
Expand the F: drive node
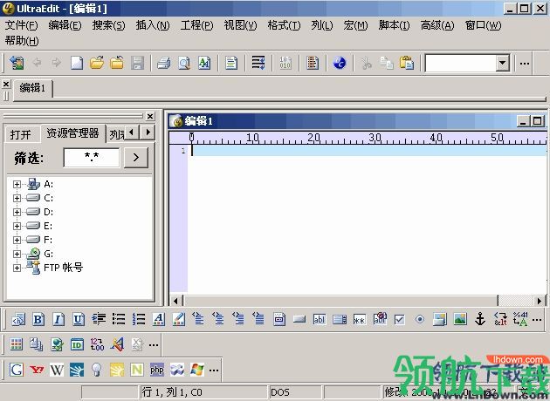(x=17, y=240)
